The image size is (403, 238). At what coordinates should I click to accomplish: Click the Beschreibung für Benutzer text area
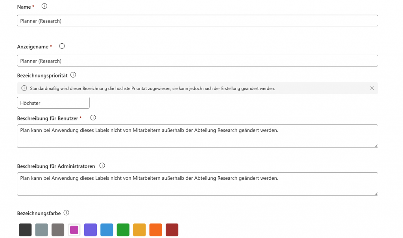(197, 136)
